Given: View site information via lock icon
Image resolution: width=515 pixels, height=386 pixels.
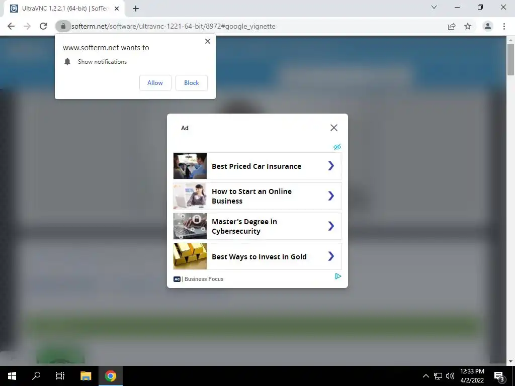Looking at the screenshot, I should click(63, 26).
